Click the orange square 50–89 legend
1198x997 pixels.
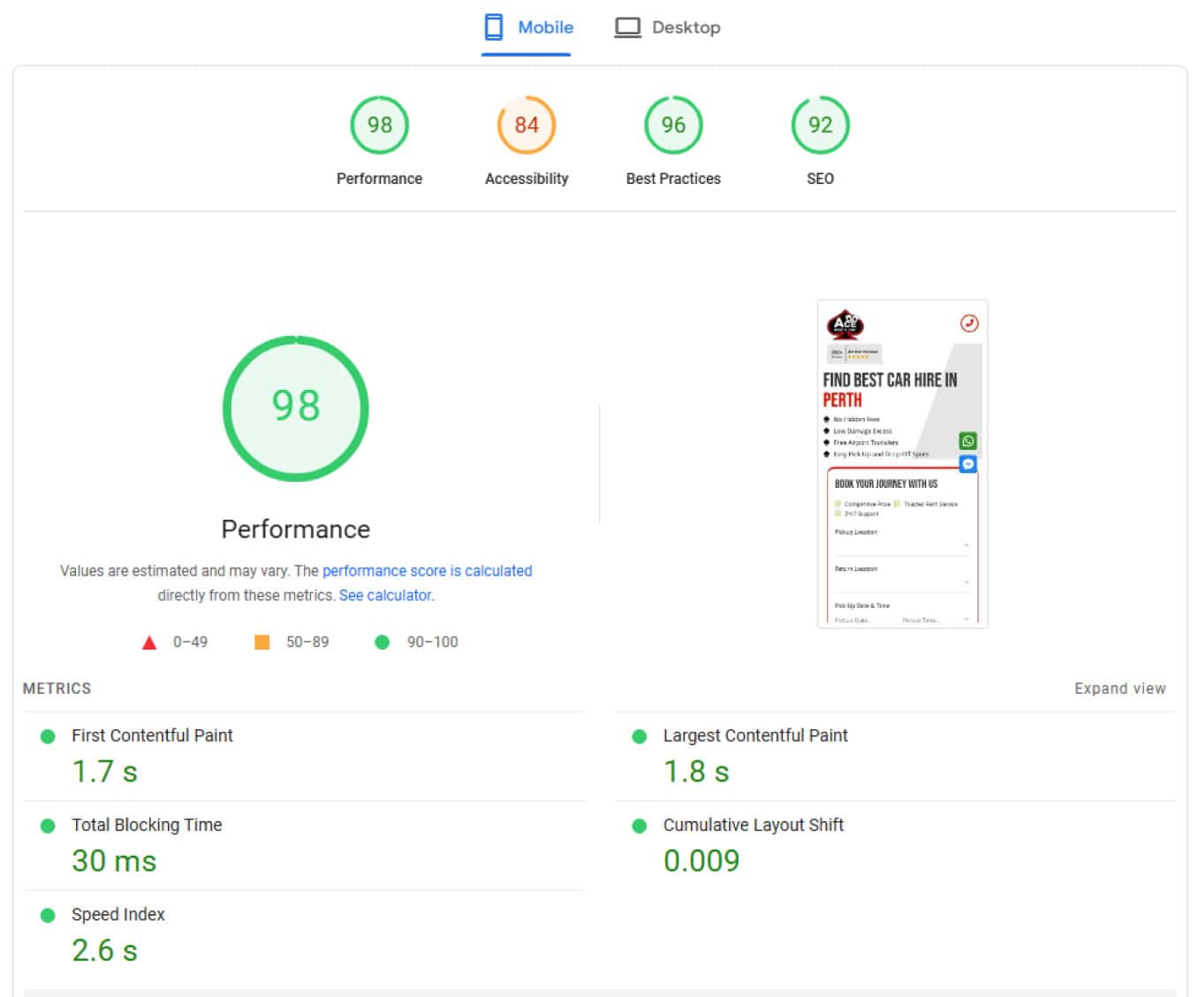pos(262,643)
